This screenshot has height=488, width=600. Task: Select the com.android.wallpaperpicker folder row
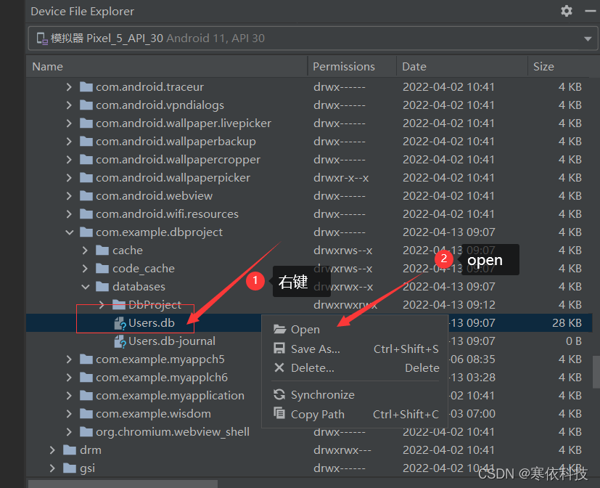click(x=309, y=178)
